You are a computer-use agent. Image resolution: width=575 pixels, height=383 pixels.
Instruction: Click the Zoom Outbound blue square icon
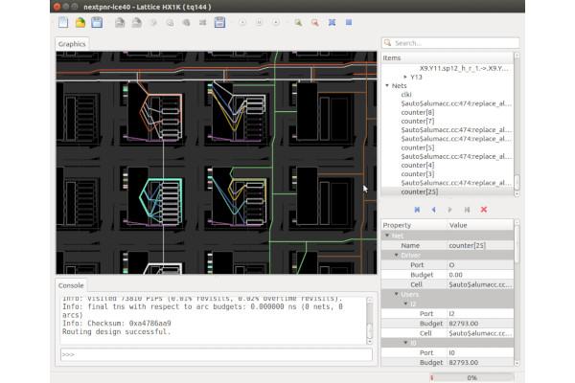348,21
